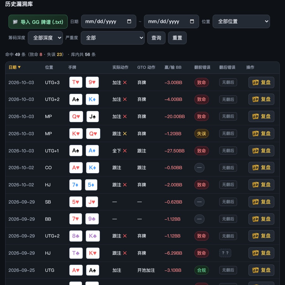Open 复盘 review for the A♠ A♦ hand
285x285 pixels.
pyautogui.click(x=261, y=151)
